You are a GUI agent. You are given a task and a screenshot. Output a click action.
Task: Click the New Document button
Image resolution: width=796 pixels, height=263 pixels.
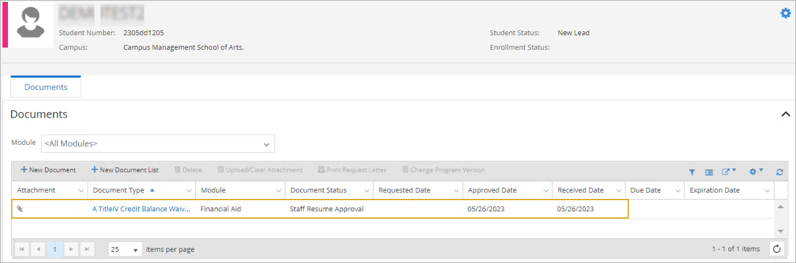[48, 170]
